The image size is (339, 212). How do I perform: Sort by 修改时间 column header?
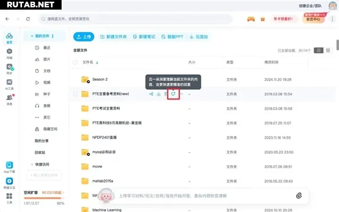pos(271,62)
